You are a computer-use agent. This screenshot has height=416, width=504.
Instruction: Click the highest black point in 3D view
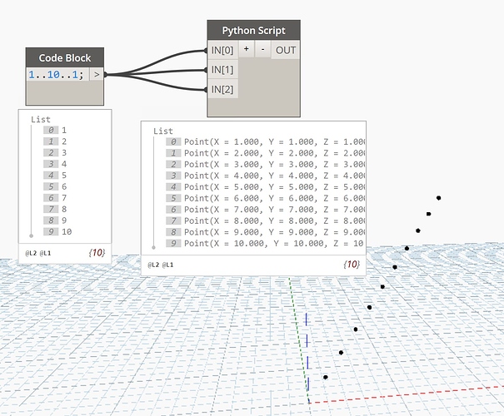(439, 198)
